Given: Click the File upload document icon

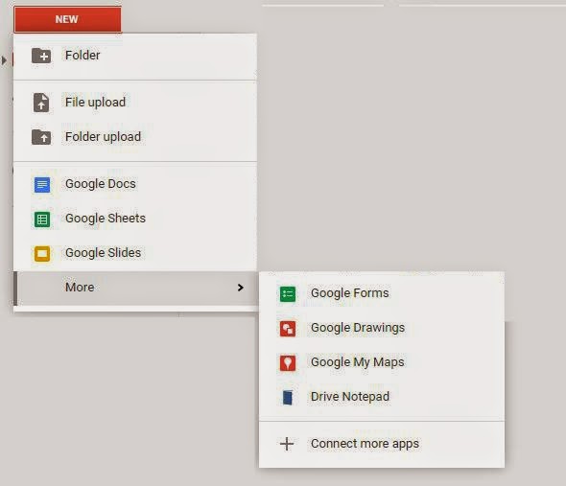Looking at the screenshot, I should 41,103.
